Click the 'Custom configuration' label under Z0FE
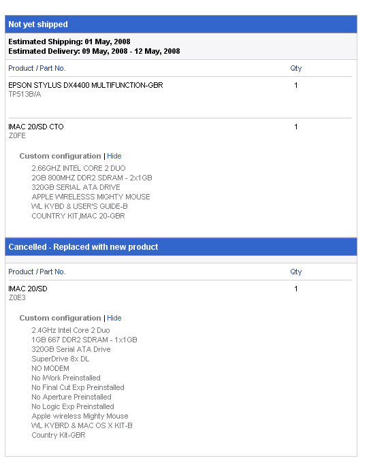Viewport: 371px width, 471px height. [x=60, y=156]
